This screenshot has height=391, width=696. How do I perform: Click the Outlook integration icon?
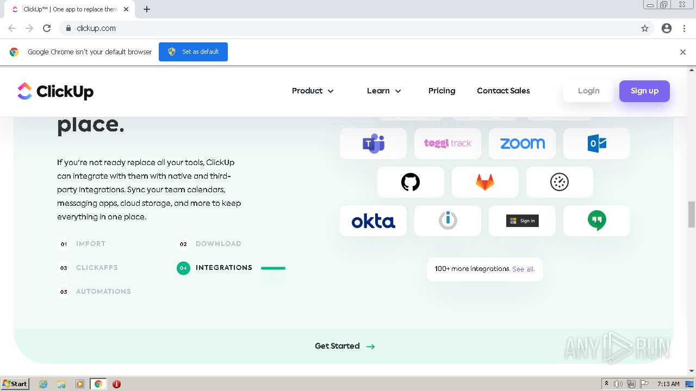[596, 143]
